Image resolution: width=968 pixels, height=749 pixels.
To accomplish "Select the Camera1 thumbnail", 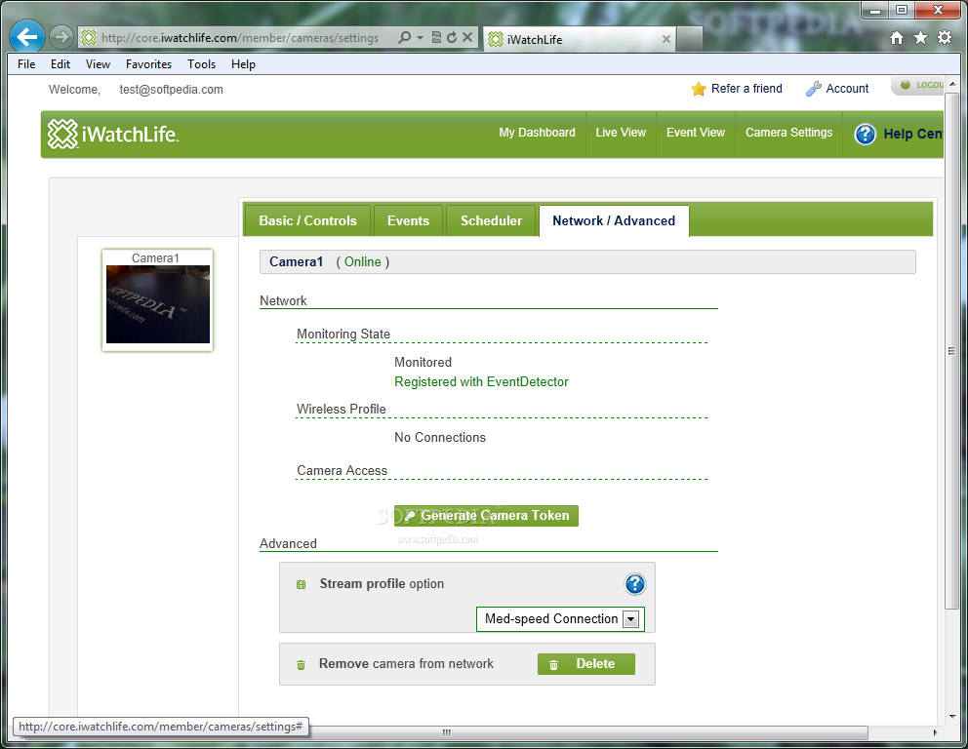I will point(158,300).
